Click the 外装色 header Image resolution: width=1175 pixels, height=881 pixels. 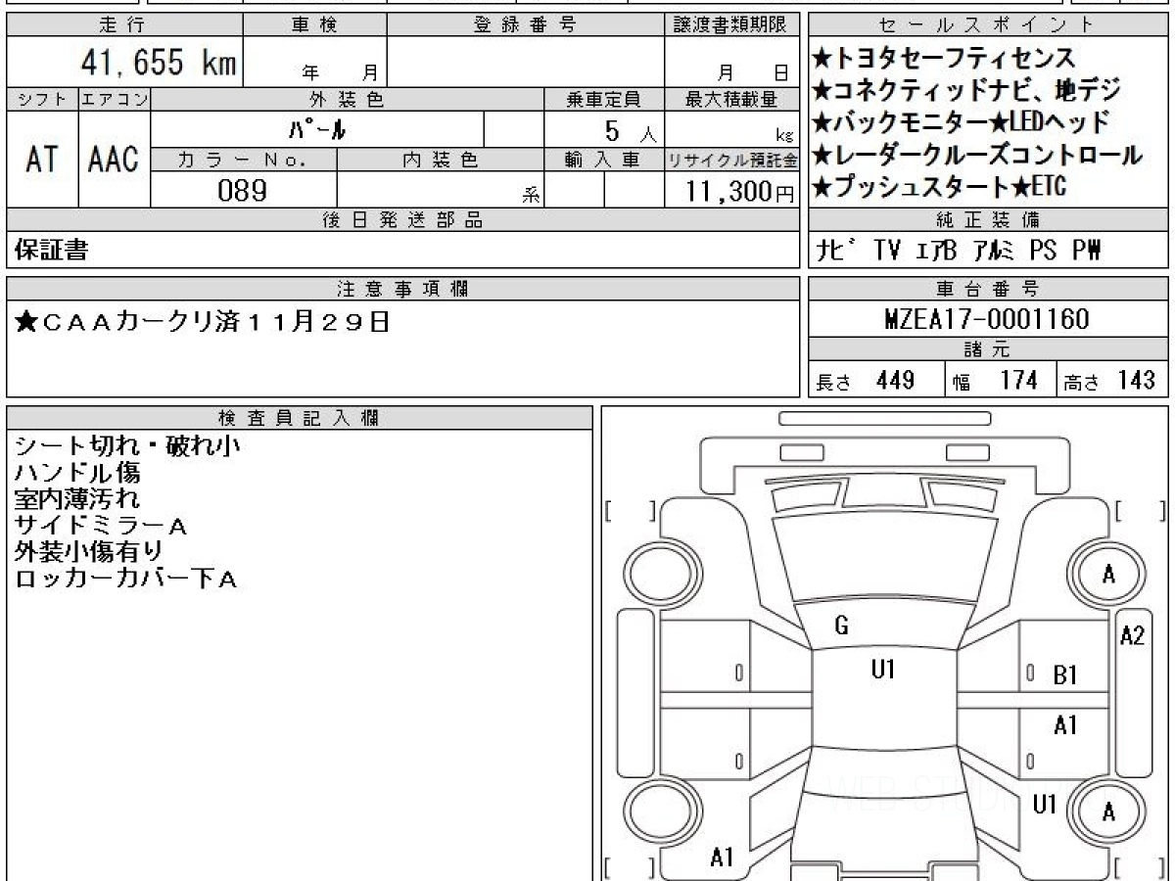tap(348, 99)
